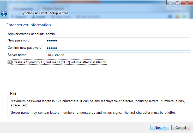Click the 'Maximum password length is 127 characters' hint
Image resolution: width=193 pixels, height=133 pixels.
[x=98, y=103]
